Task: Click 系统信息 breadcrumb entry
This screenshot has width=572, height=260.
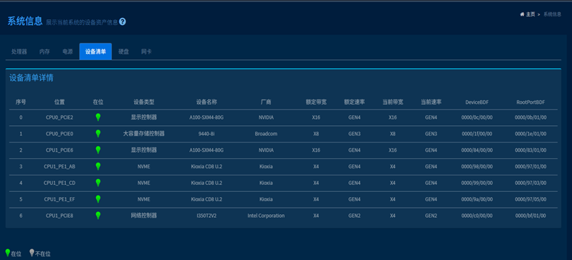Action: [x=553, y=14]
